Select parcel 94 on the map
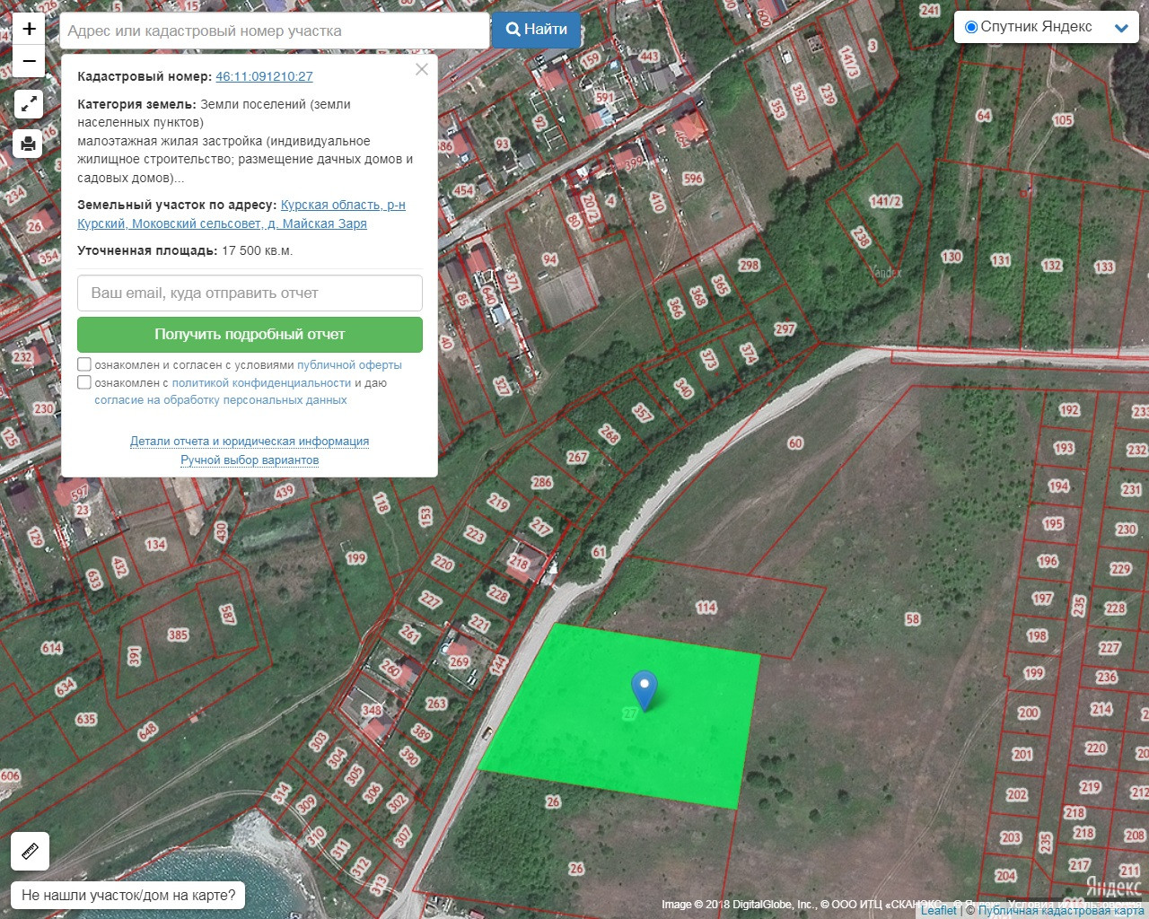Image resolution: width=1149 pixels, height=919 pixels. (549, 259)
